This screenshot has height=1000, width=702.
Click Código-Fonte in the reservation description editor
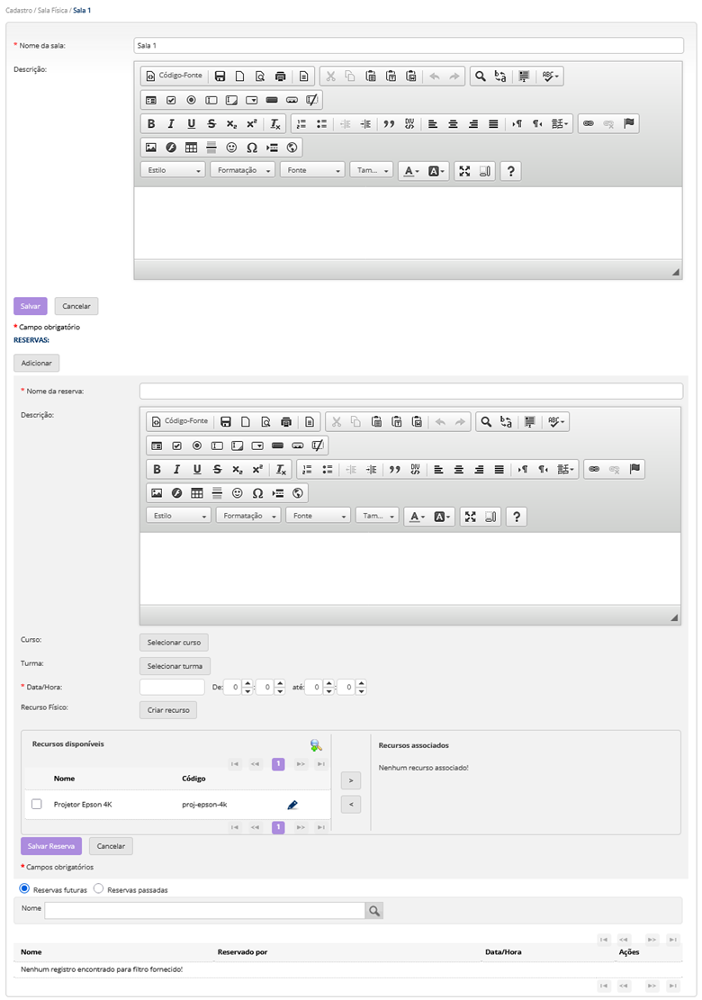click(x=179, y=421)
